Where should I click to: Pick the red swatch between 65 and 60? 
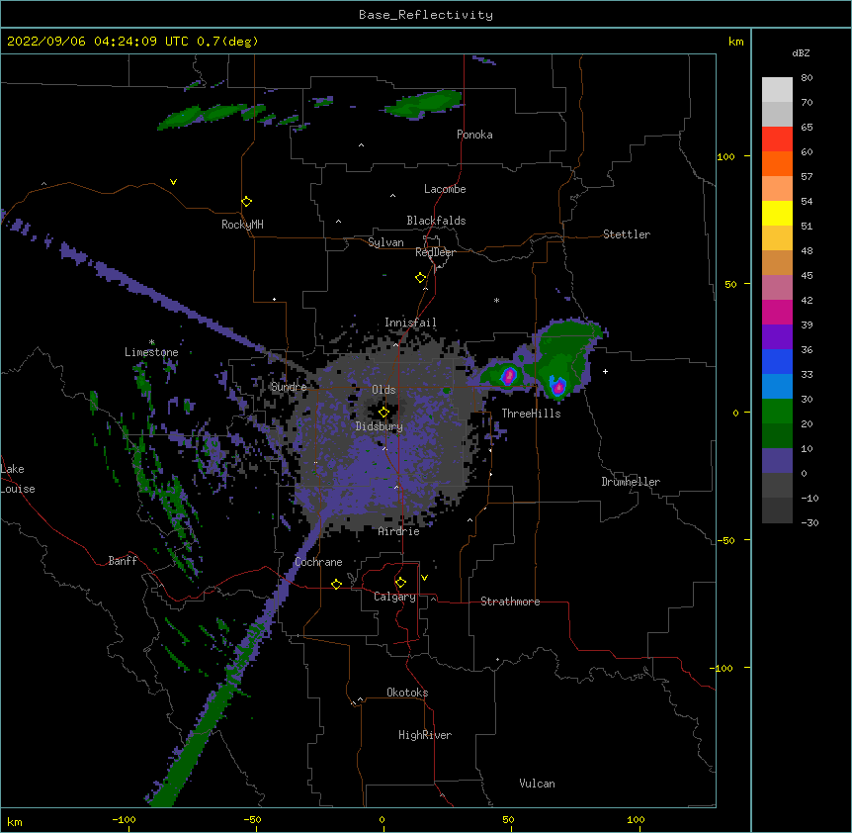pyautogui.click(x=777, y=139)
